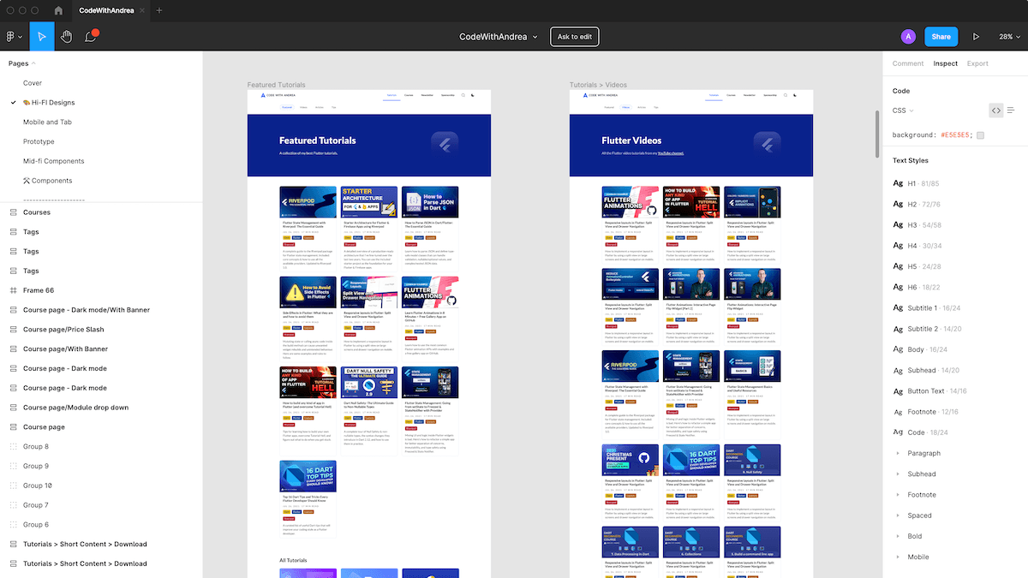This screenshot has height=578, width=1028.
Task: Click the dotted group icon beside Group 6
Action: point(13,525)
